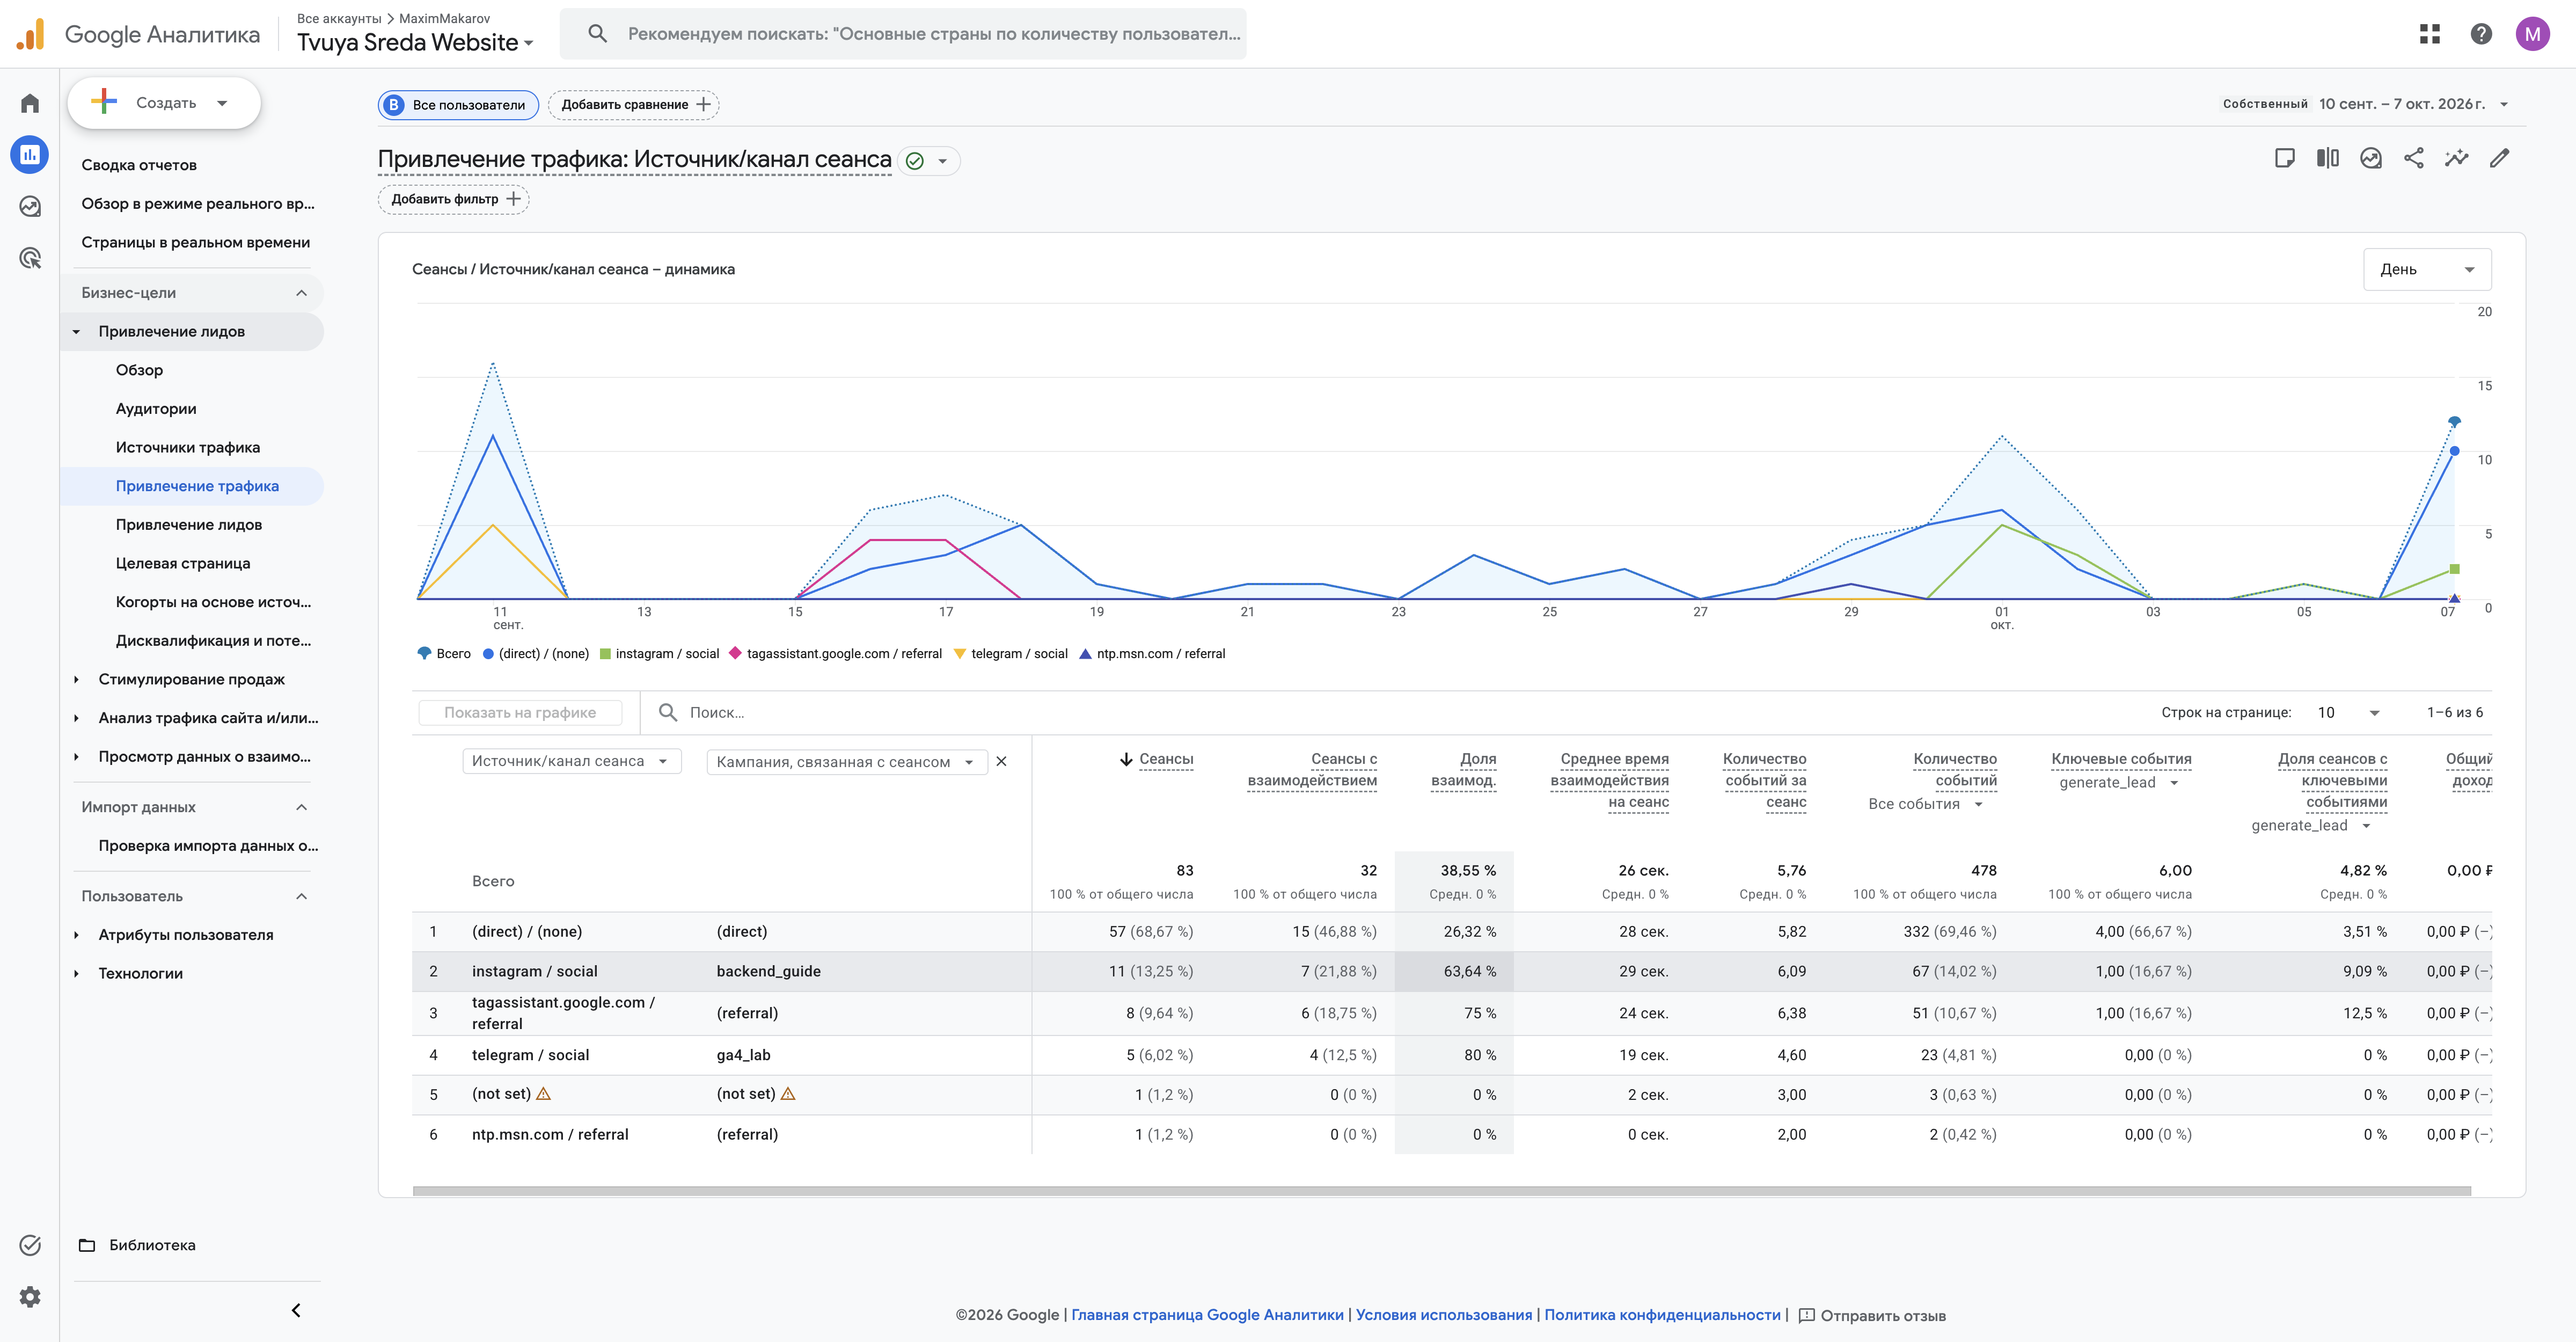Select Целевая страница sidebar item
The image size is (2576, 1342).
(183, 563)
